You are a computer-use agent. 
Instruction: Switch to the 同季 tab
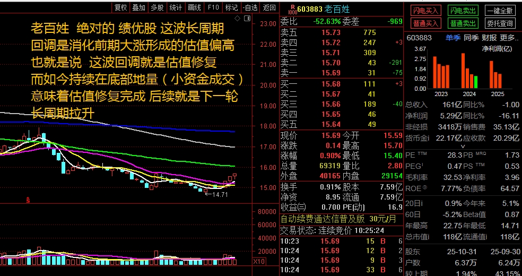click(471, 38)
